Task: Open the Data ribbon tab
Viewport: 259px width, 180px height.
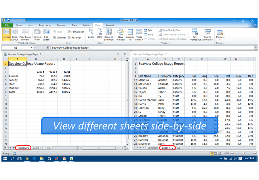Action: pyautogui.click(x=74, y=25)
